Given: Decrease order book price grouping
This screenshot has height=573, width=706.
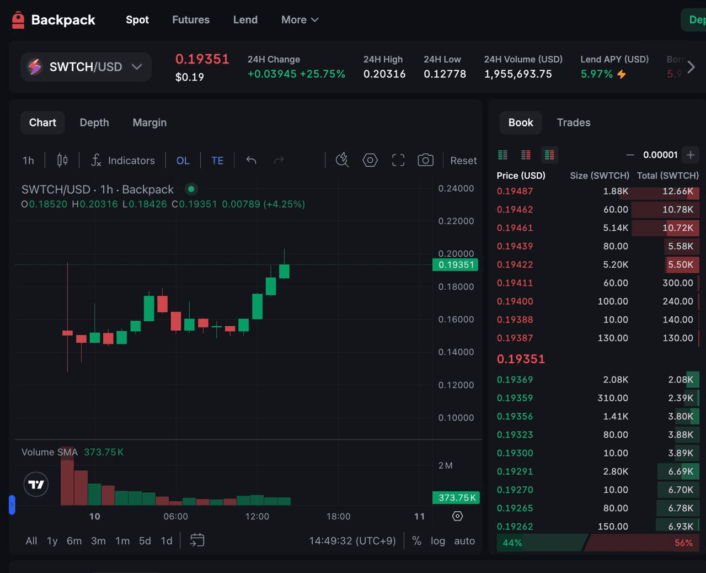Looking at the screenshot, I should tap(630, 155).
